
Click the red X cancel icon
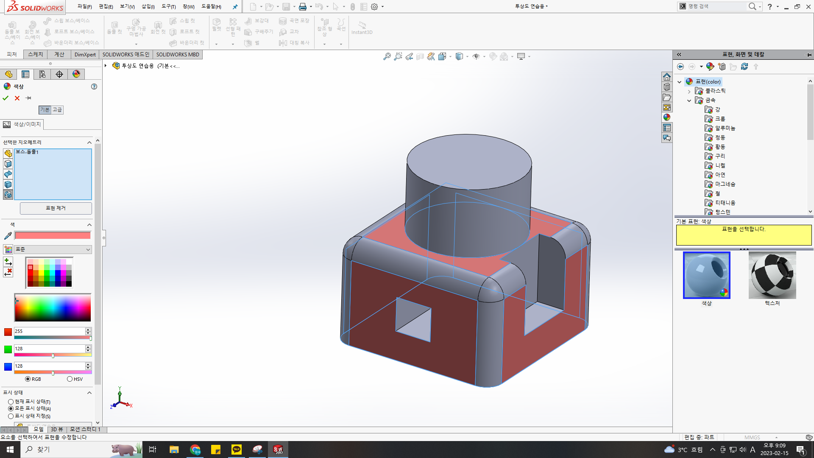click(x=17, y=98)
